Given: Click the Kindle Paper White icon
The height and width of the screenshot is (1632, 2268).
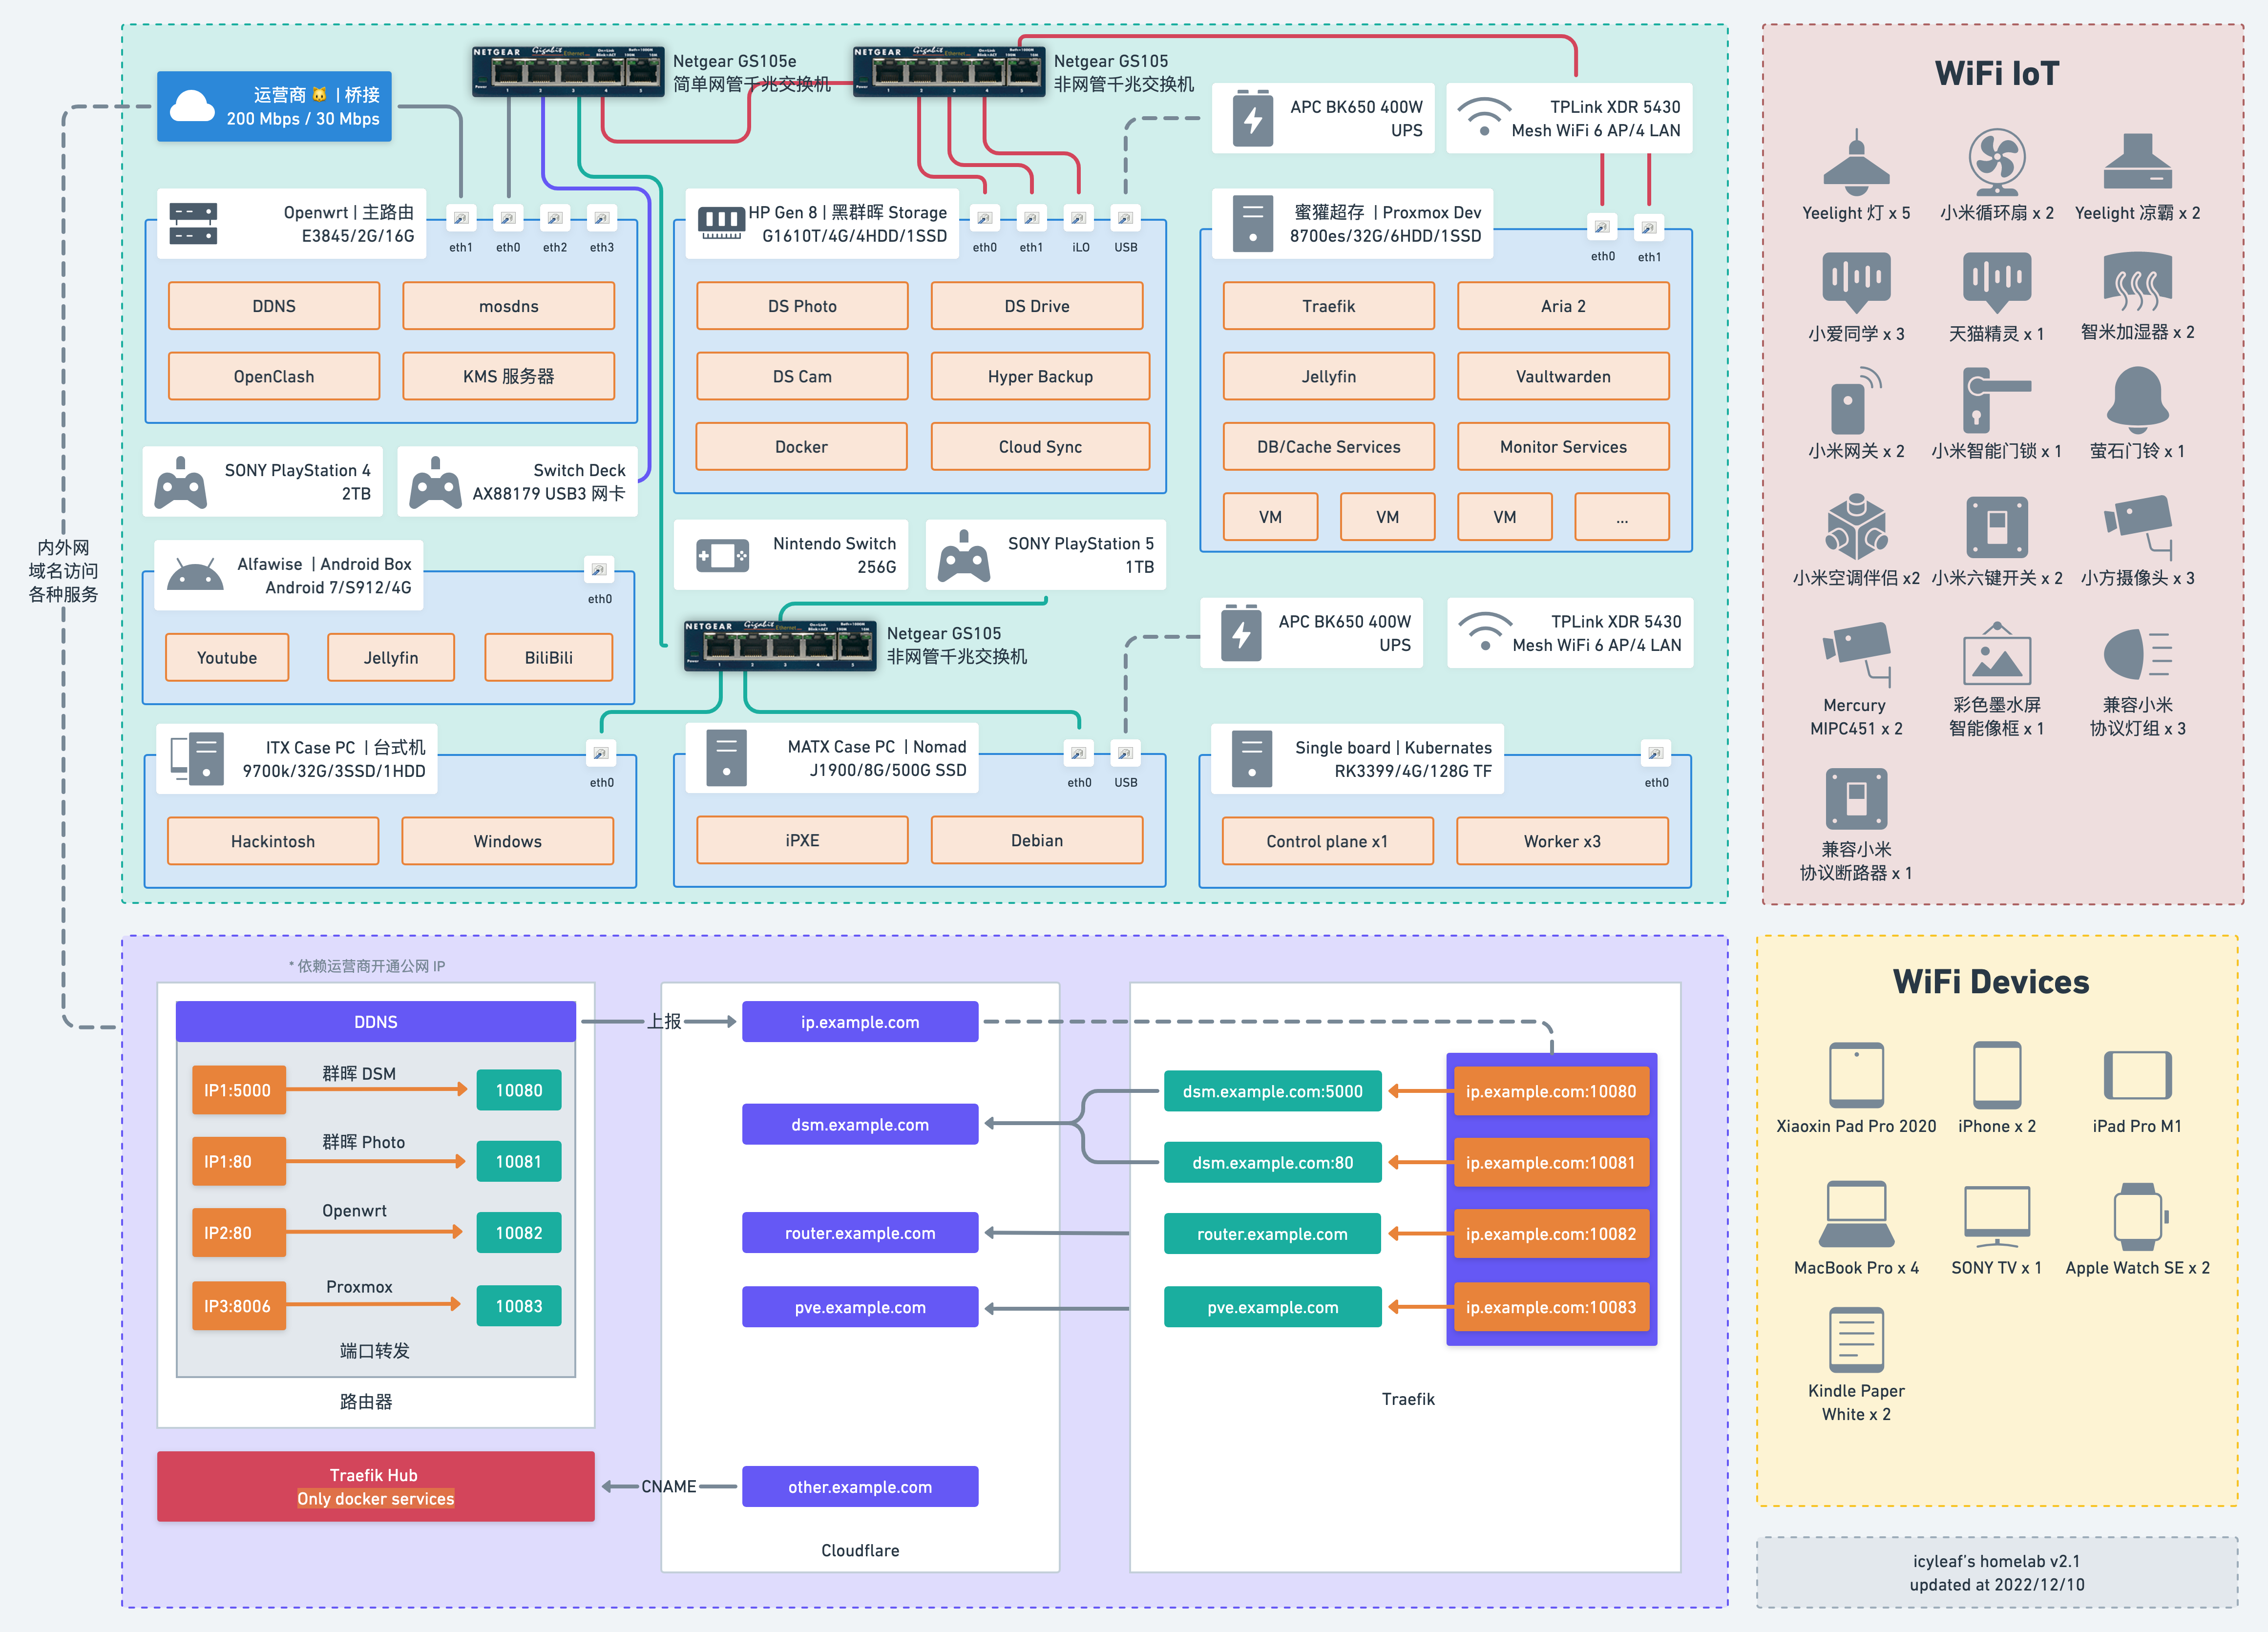Looking at the screenshot, I should (x=1856, y=1340).
